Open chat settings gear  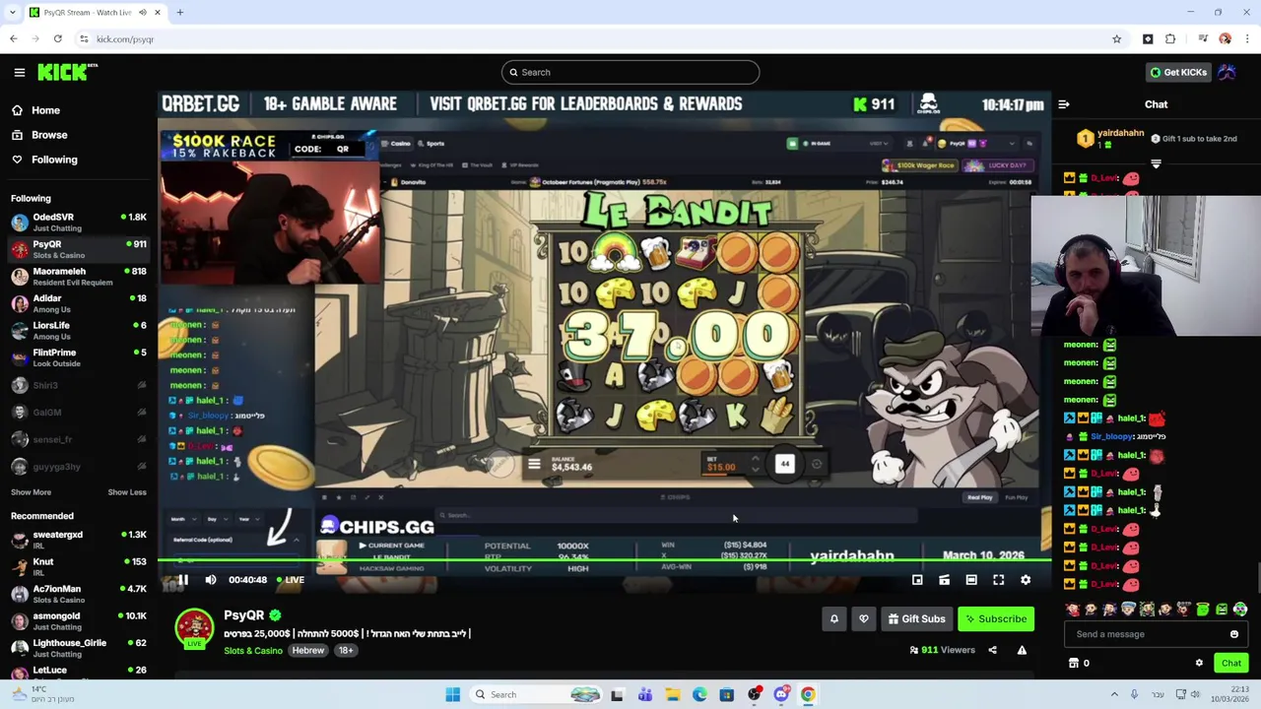pos(1199,664)
